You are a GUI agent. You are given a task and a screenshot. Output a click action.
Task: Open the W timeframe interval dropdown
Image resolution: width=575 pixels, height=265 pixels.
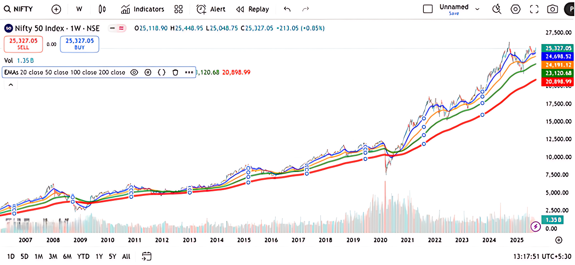click(79, 9)
